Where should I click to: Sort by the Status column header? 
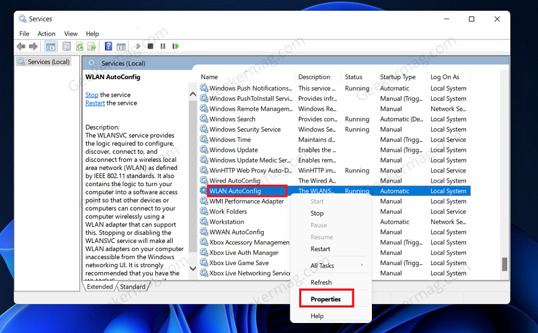coord(354,77)
